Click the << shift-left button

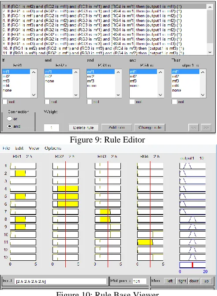click(x=194, y=128)
